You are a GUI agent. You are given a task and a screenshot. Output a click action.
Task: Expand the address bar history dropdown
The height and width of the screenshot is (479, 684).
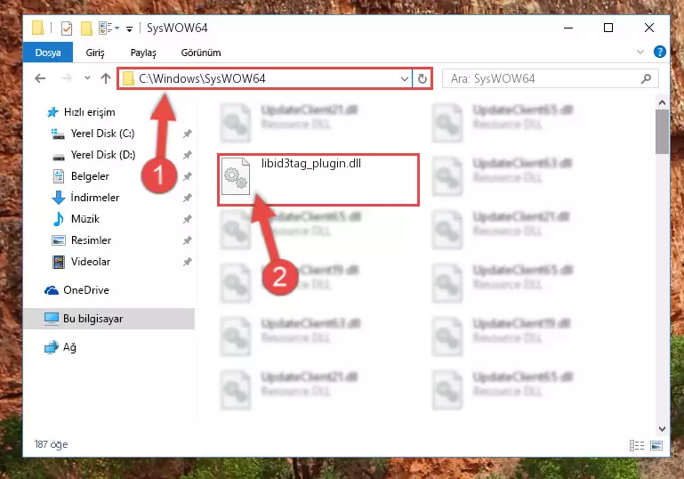pyautogui.click(x=405, y=79)
